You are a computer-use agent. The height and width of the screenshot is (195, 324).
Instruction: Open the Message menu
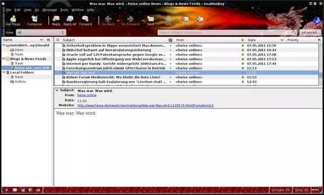(50, 10)
